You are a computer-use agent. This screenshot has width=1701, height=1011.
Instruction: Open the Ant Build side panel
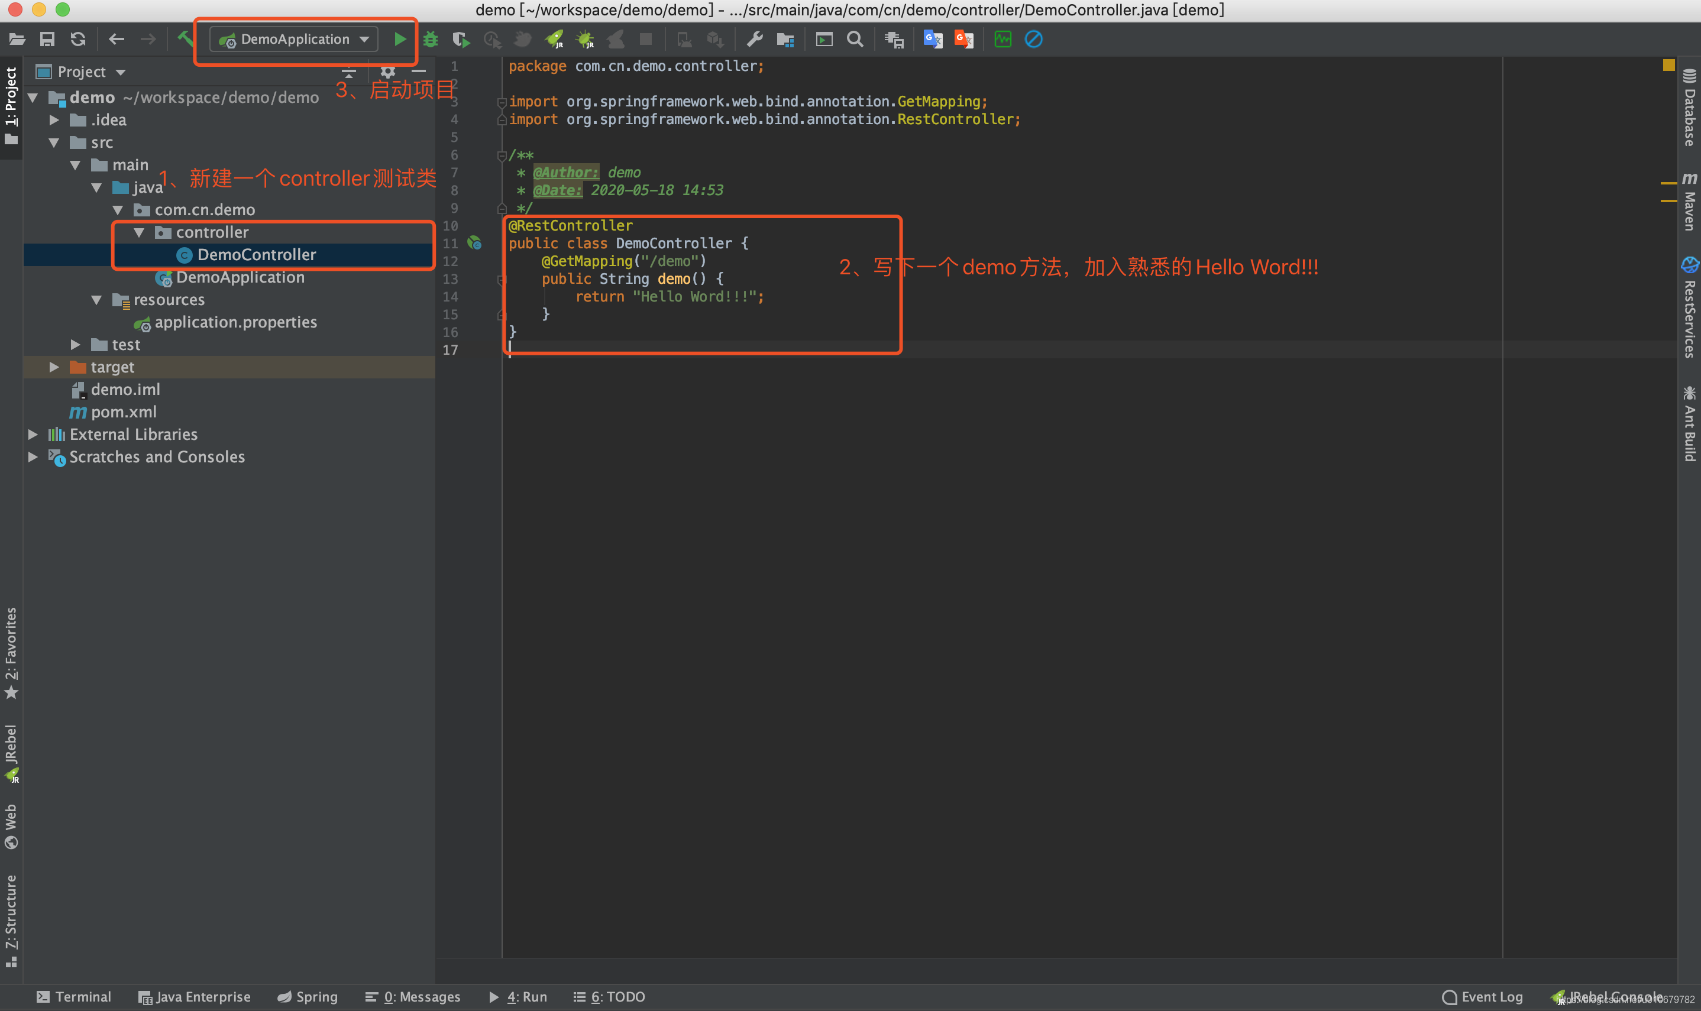pos(1689,424)
